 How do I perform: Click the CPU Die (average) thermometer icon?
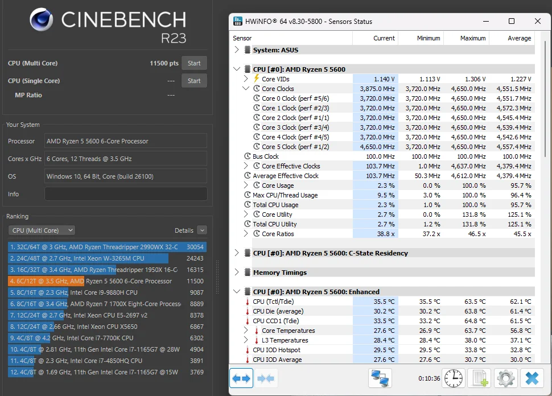tap(248, 311)
